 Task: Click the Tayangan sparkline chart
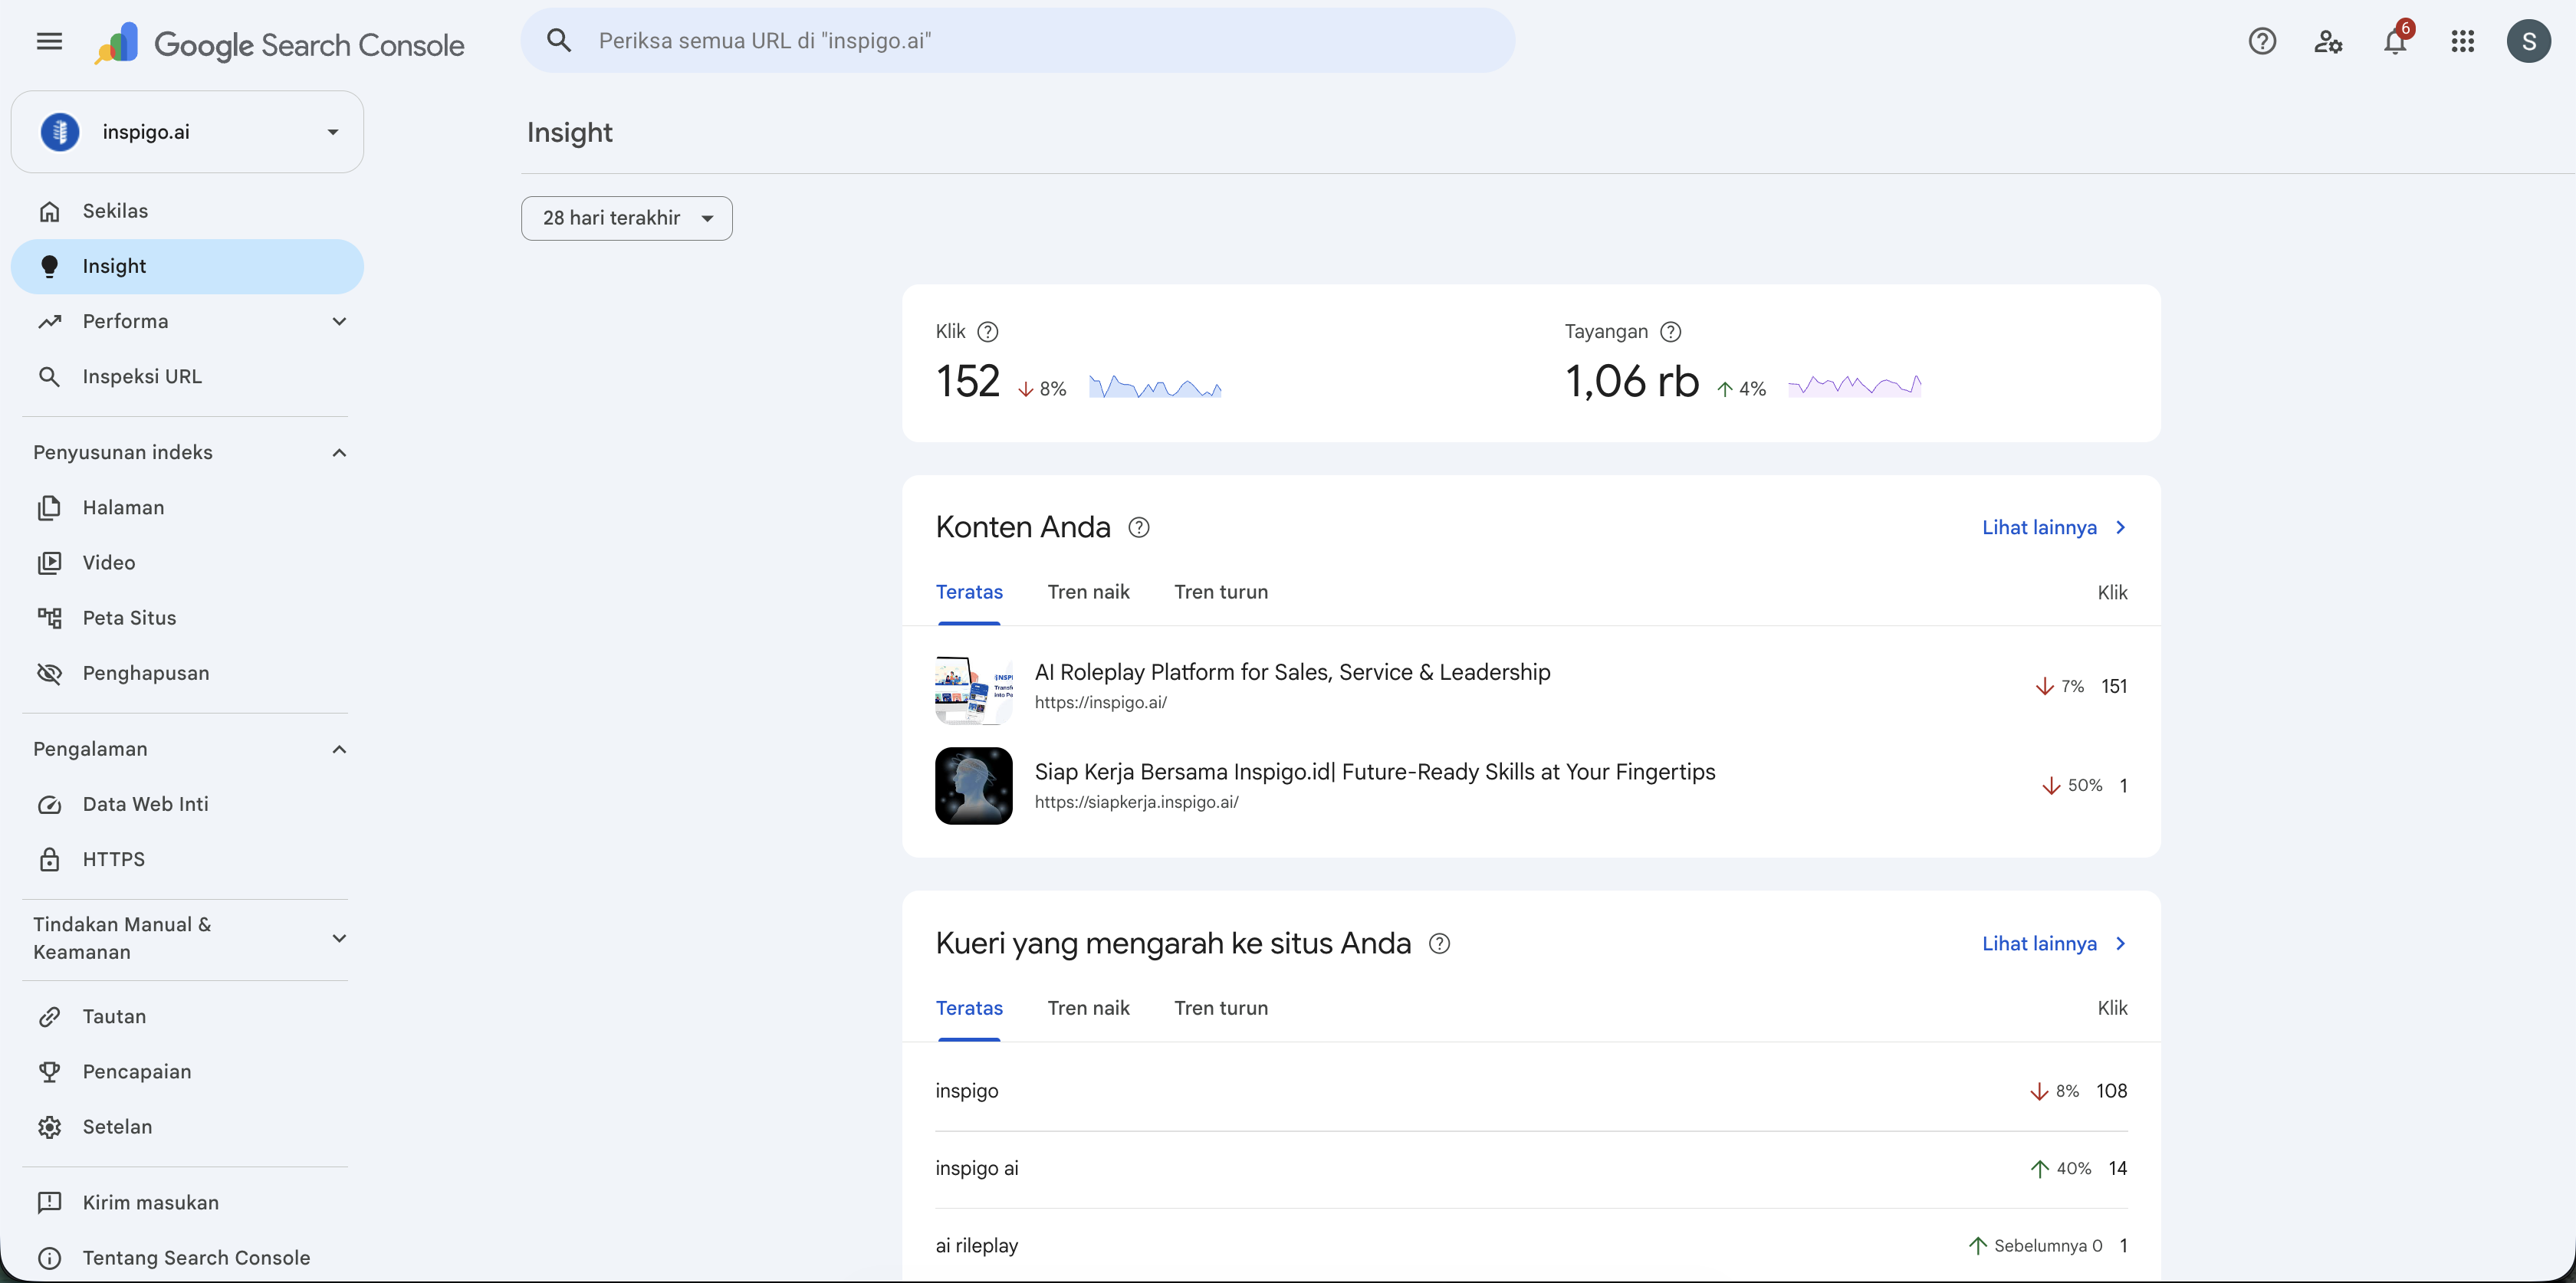[x=1854, y=386]
